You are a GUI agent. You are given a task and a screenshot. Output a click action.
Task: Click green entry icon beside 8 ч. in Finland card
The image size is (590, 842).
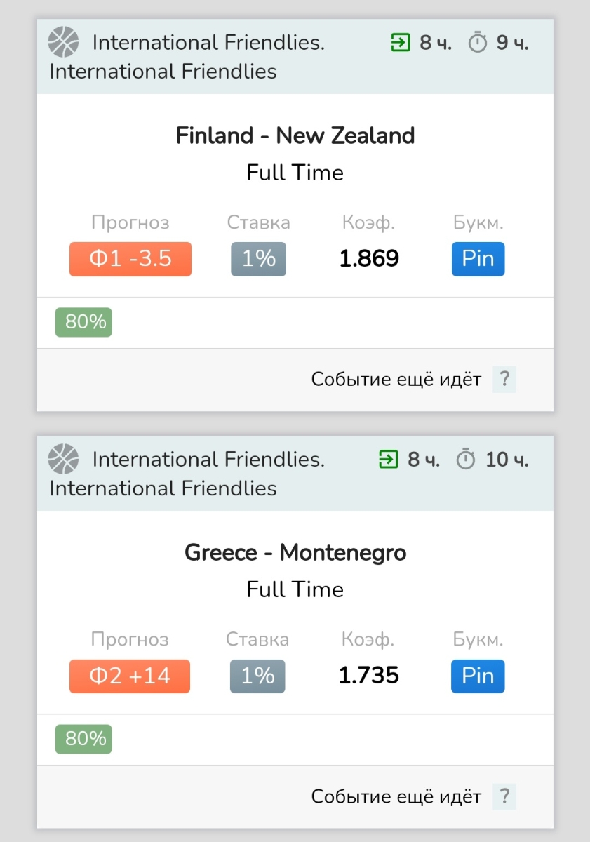(400, 43)
